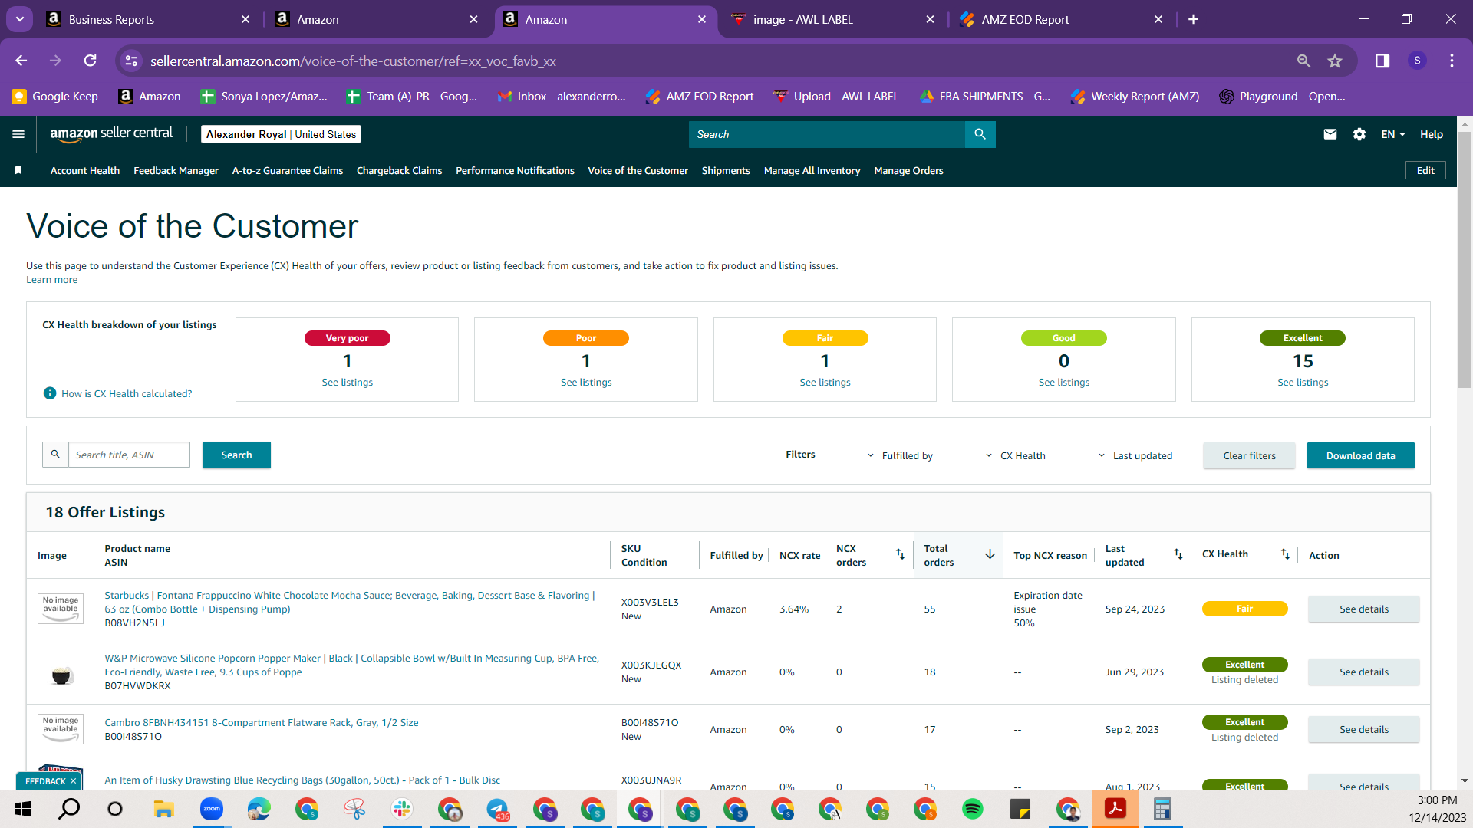Go back using the browser back arrow
Image resolution: width=1473 pixels, height=828 pixels.
21,61
